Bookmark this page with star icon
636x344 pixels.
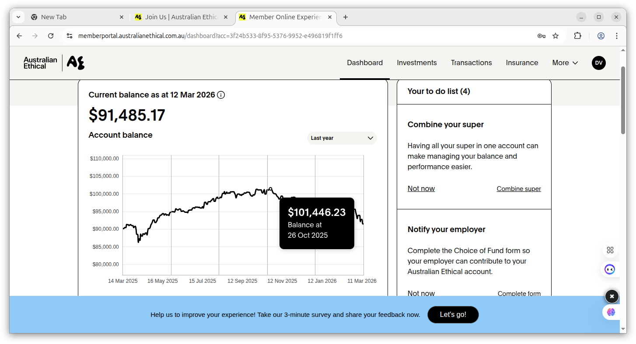[556, 36]
